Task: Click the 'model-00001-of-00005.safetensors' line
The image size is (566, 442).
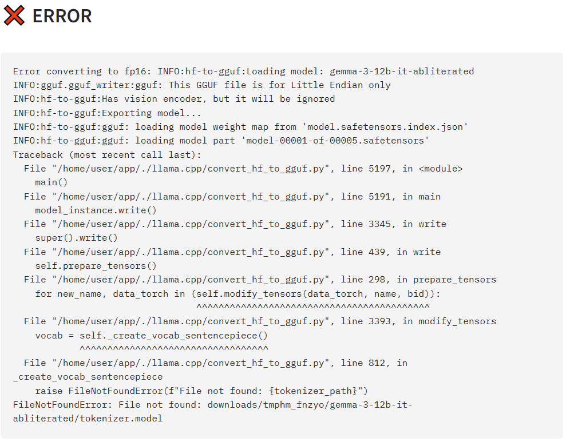Action: pos(221,141)
